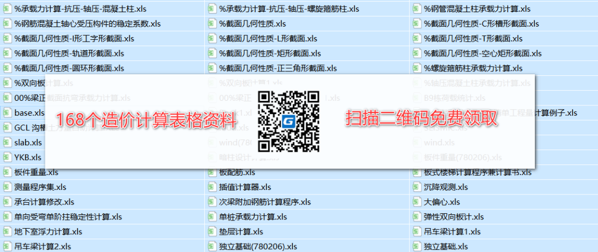Select the icon next to %截面几何性质-L形截面.xls
598x252 pixels.
pos(212,39)
